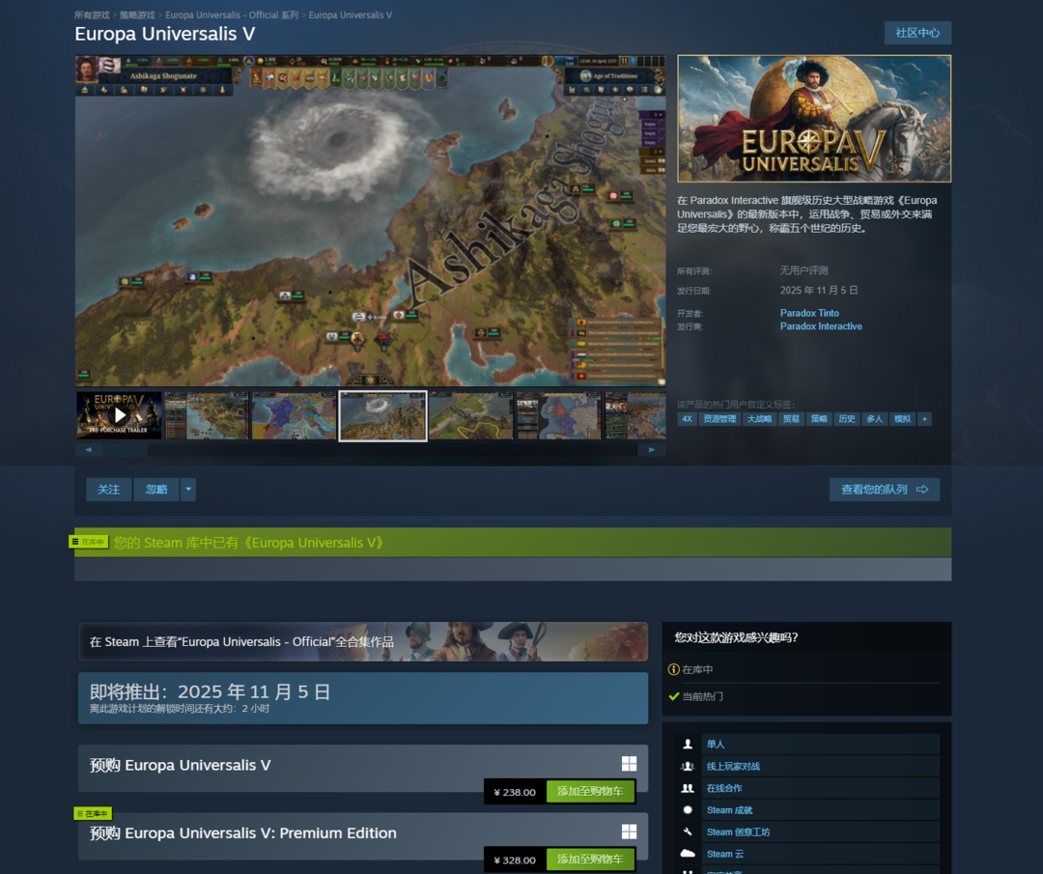This screenshot has height=874, width=1043.
Task: Select the 模拟 tag
Action: [902, 419]
